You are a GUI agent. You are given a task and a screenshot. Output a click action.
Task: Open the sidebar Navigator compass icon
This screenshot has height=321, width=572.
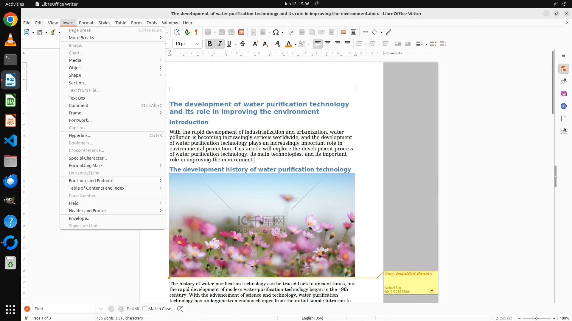pos(563,106)
